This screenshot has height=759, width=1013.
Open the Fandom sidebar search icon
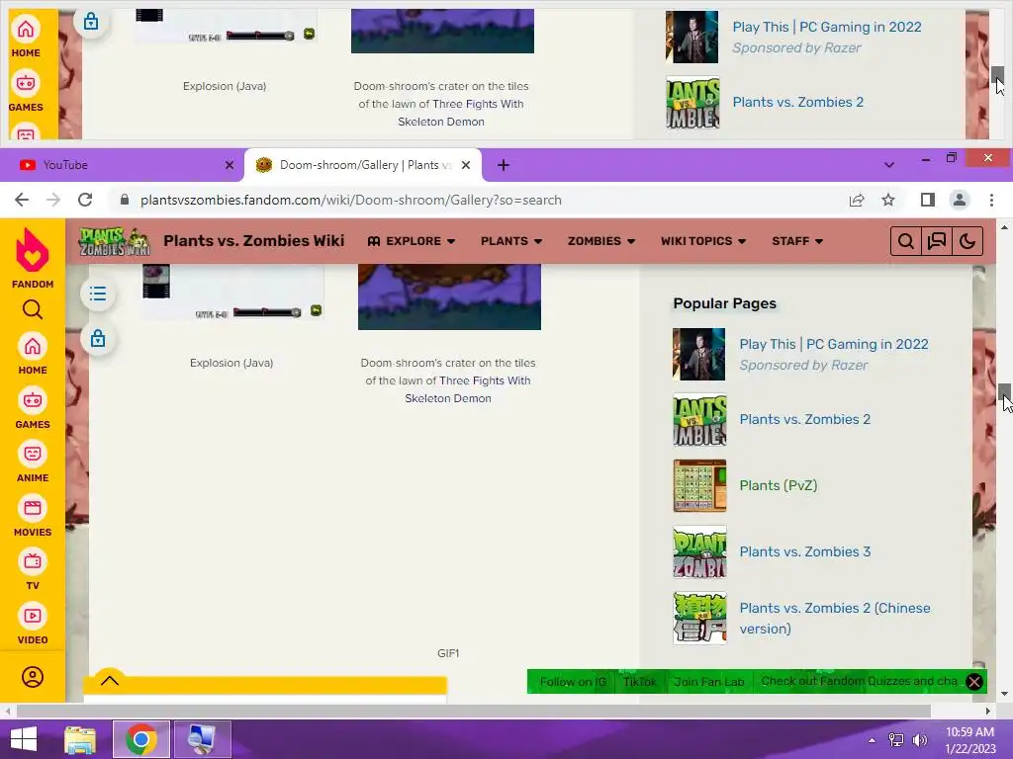click(33, 309)
